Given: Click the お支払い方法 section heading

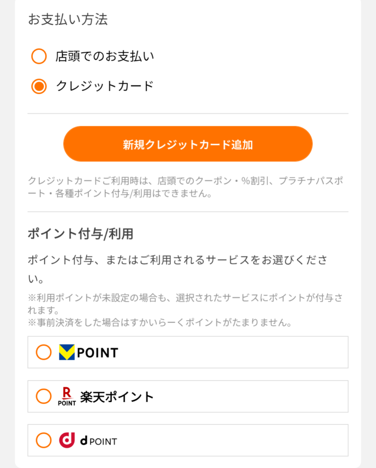Looking at the screenshot, I should click(68, 19).
